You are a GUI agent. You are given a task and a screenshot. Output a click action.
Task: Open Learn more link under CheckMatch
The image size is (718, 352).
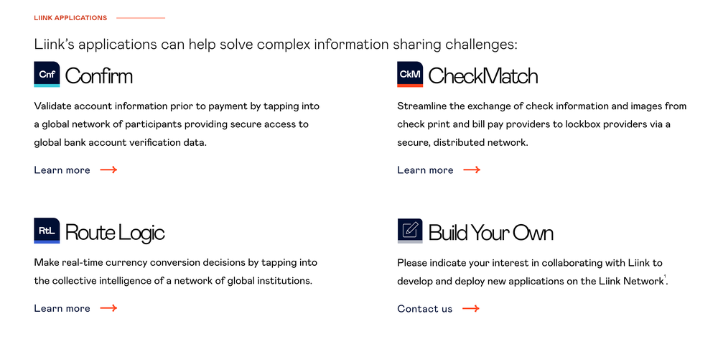(426, 170)
